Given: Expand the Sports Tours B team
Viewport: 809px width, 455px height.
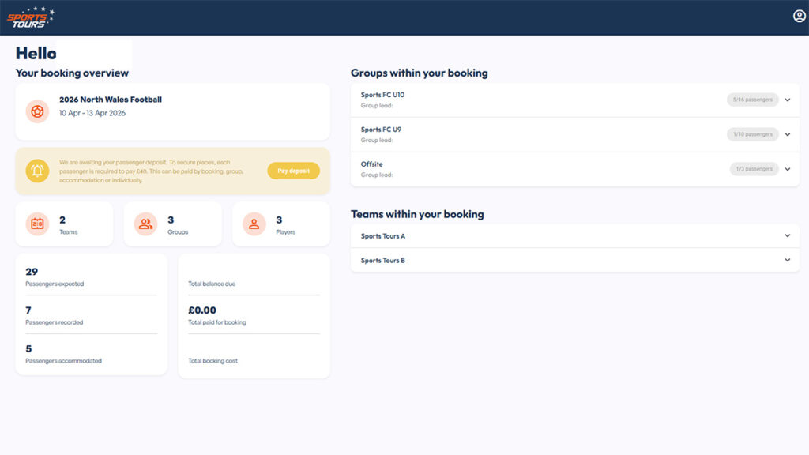Looking at the screenshot, I should 787,261.
